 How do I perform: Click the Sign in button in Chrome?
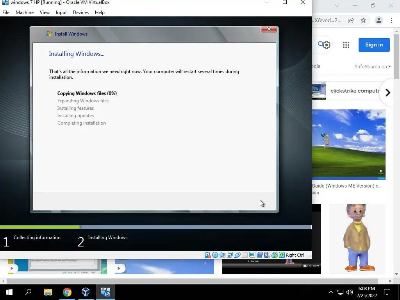pos(374,45)
